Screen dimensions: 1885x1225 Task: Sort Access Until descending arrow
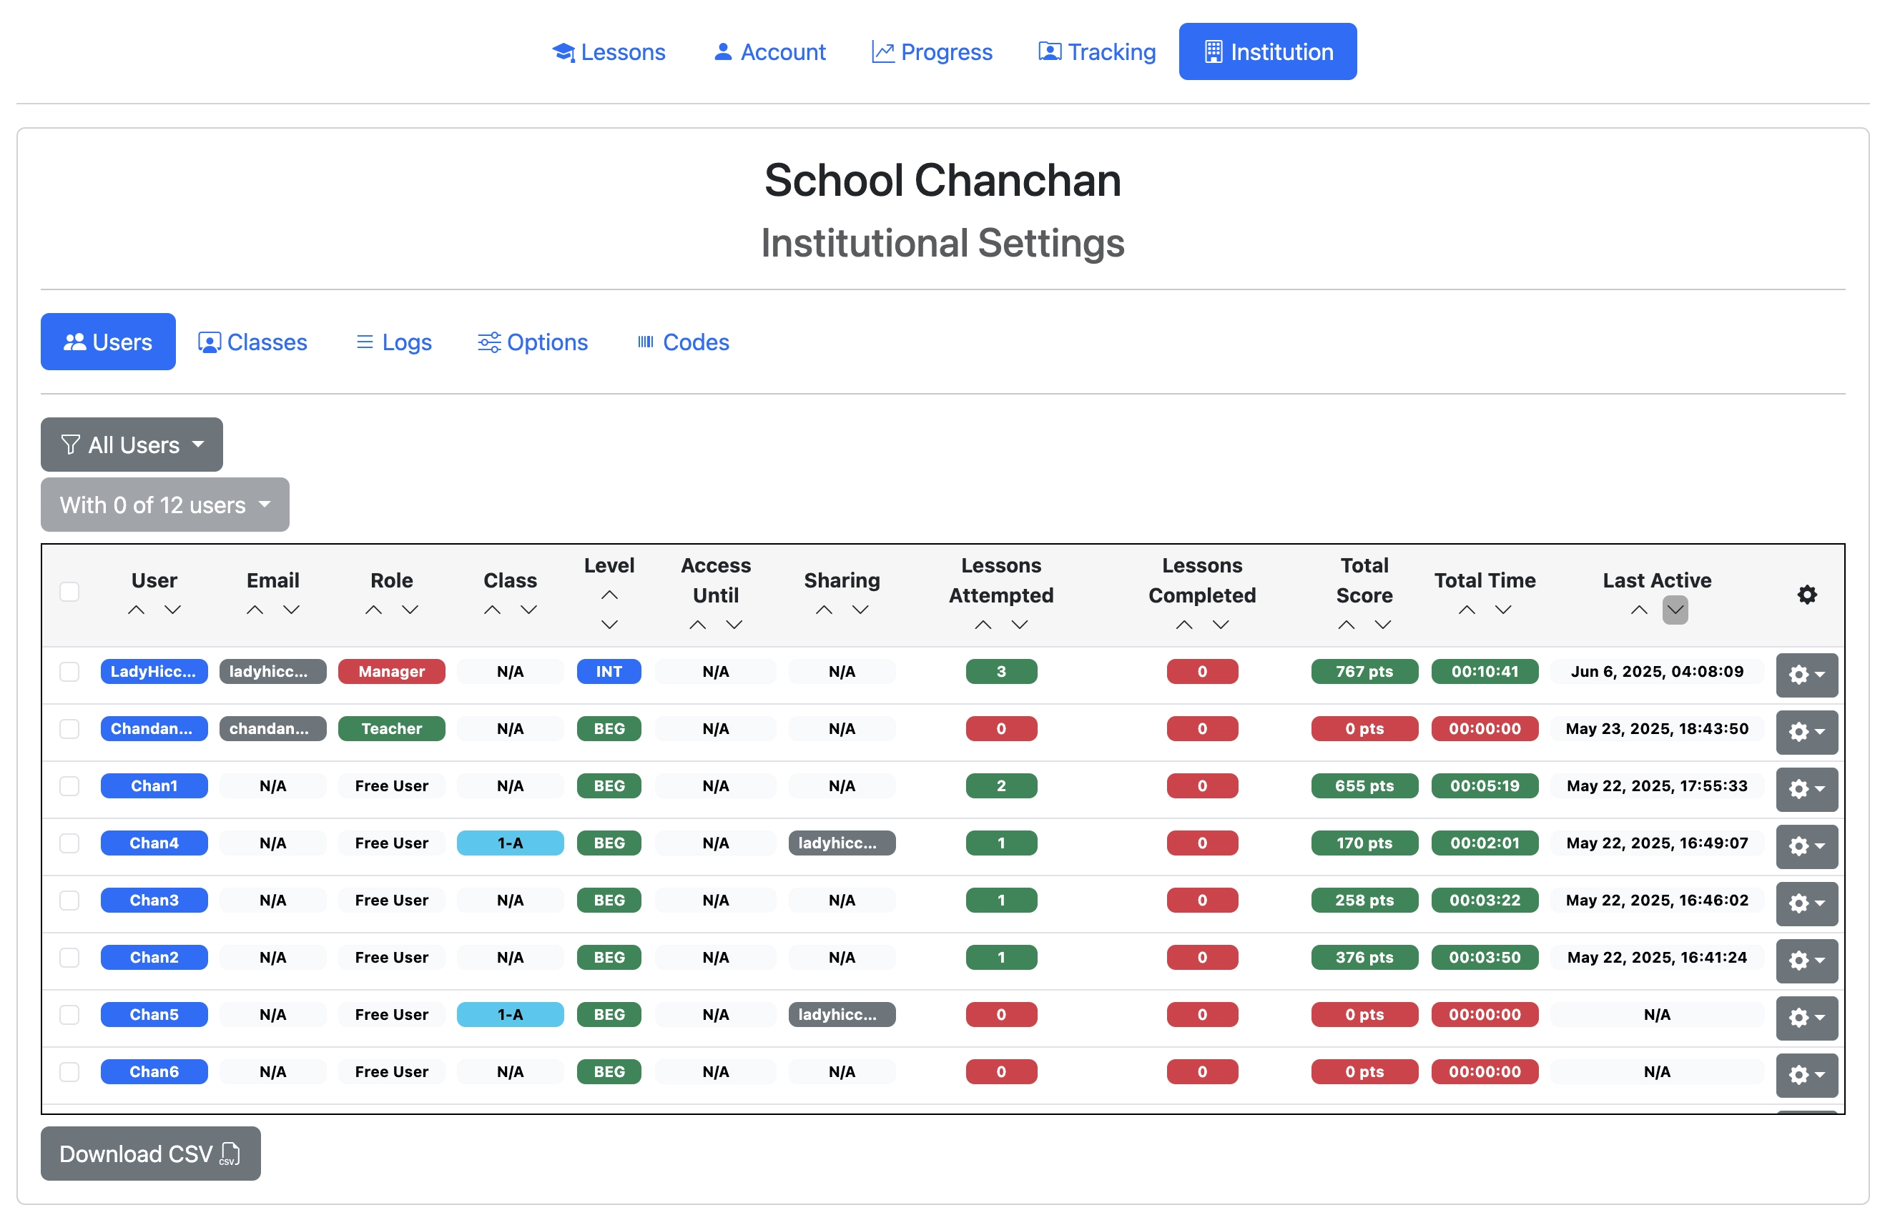[x=734, y=625]
